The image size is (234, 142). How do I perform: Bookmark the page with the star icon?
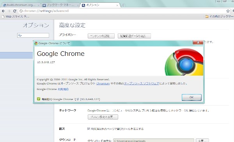click(x=228, y=11)
